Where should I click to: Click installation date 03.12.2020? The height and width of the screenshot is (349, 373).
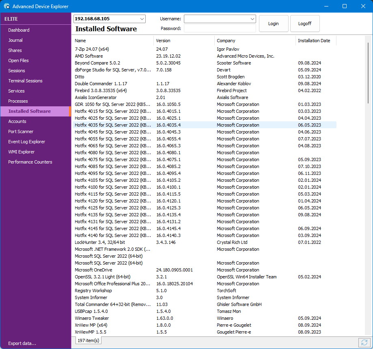pos(309,77)
